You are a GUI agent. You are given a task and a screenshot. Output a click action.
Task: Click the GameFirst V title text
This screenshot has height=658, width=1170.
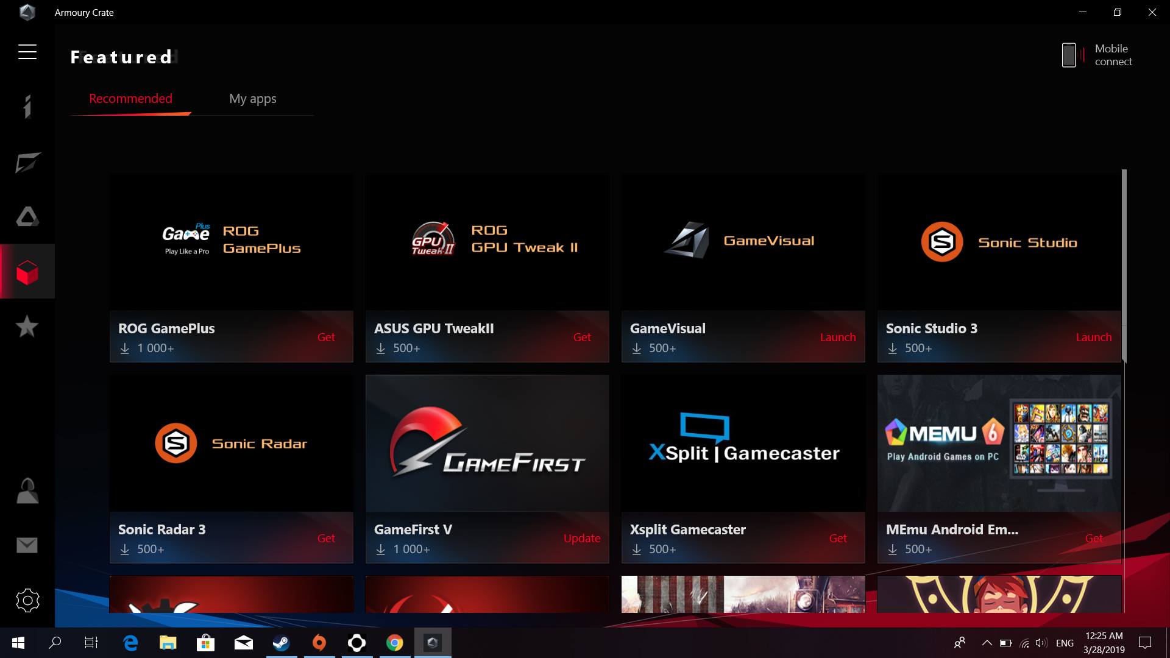coord(413,529)
